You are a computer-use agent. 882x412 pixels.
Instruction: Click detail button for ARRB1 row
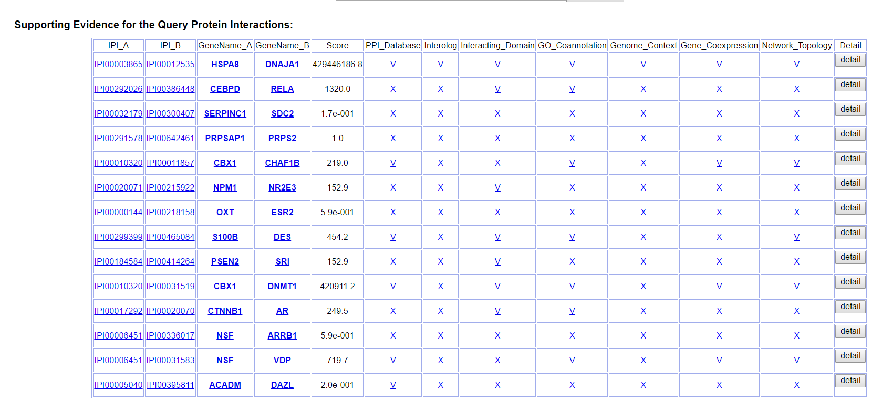pos(850,331)
